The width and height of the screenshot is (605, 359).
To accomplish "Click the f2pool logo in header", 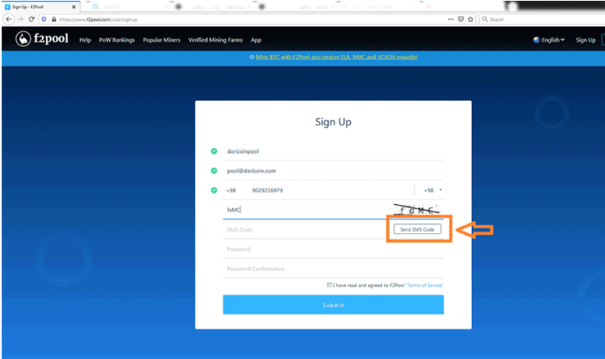I will (x=42, y=39).
